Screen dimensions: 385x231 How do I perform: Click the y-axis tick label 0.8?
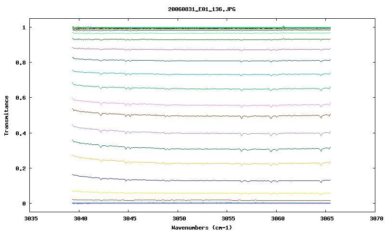[x=21, y=63]
